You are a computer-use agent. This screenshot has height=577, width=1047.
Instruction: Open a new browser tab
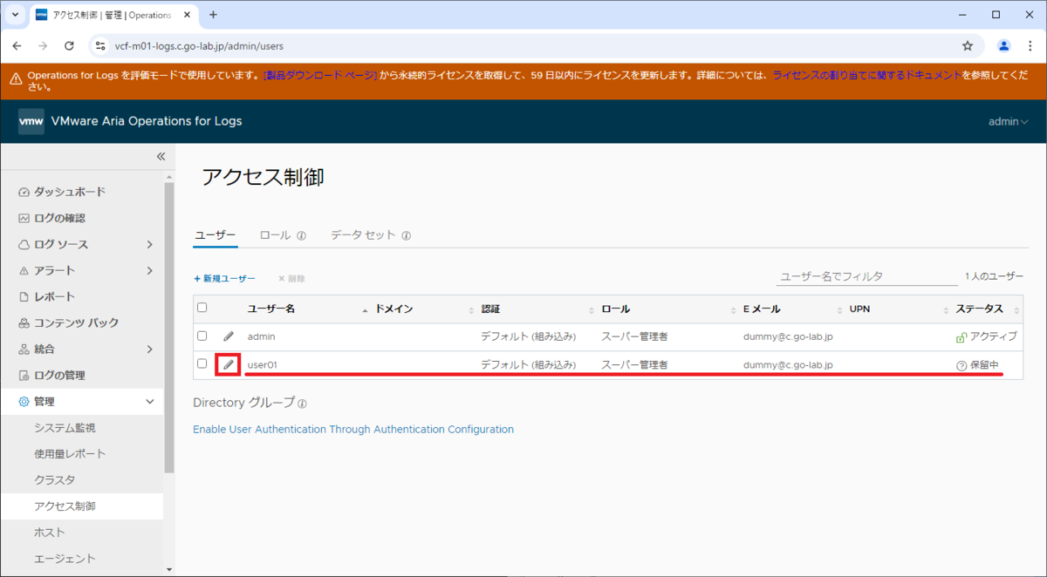point(213,15)
